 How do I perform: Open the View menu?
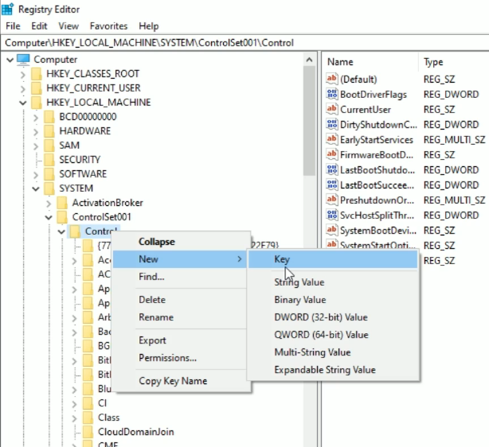[68, 26]
